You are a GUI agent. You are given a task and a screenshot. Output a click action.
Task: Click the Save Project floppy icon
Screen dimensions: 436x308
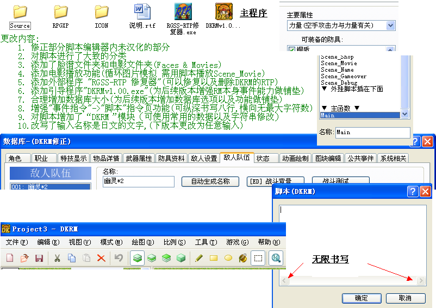(x=39, y=258)
